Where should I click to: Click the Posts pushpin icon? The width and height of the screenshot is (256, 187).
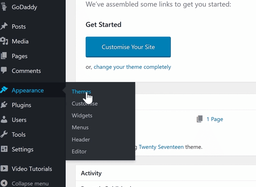coord(4,26)
